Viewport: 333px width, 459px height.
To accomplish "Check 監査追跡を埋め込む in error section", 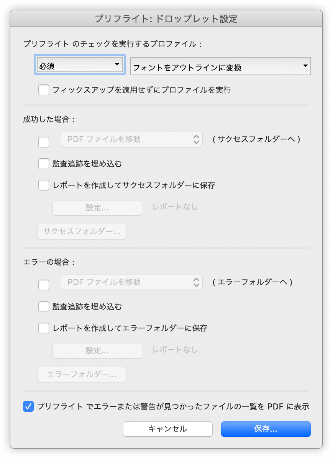I will (44, 307).
